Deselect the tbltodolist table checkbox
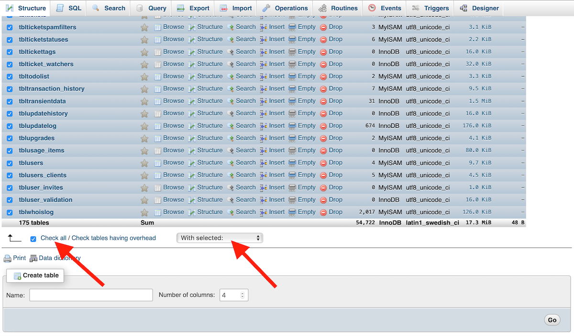 coord(10,77)
